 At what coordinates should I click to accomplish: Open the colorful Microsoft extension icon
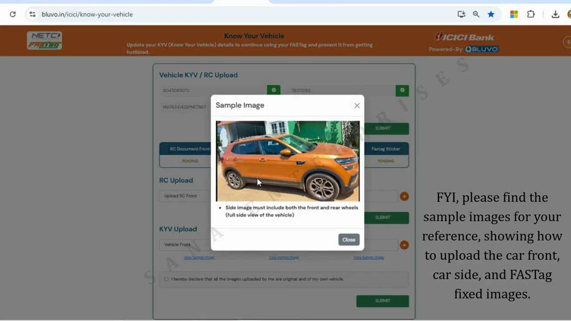[x=514, y=14]
